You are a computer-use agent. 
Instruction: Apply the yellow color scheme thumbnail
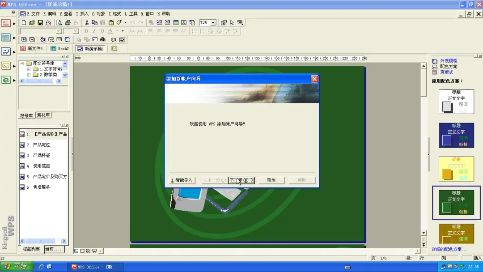coord(456,169)
